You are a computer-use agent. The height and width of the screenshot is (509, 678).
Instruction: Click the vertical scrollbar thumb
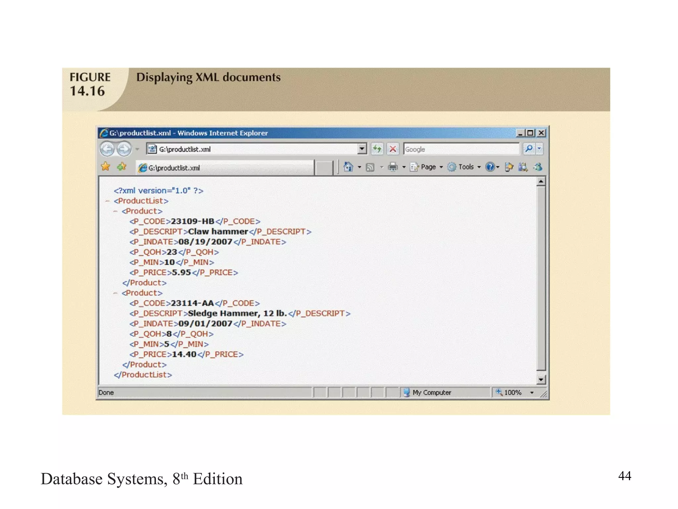[541, 278]
